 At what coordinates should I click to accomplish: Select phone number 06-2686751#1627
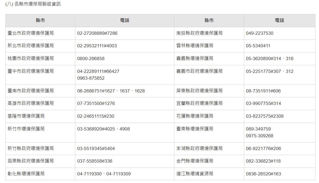point(96,91)
